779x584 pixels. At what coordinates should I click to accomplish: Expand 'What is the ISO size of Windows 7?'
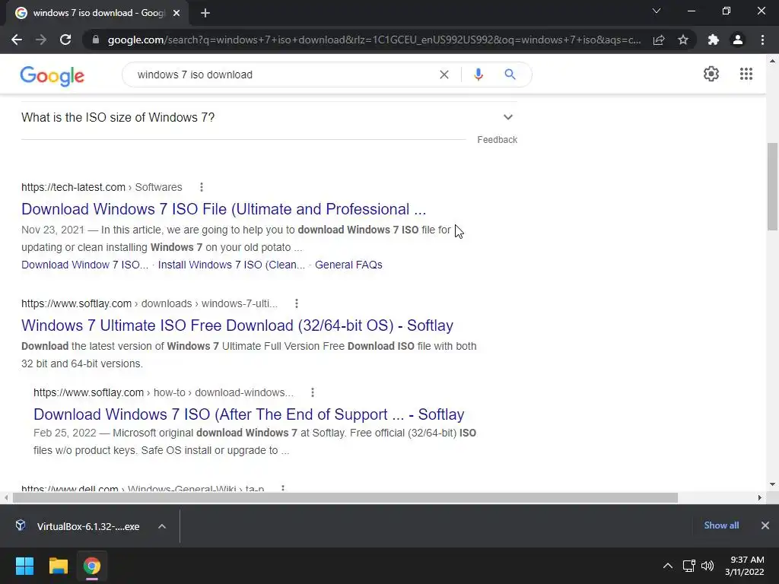269,117
